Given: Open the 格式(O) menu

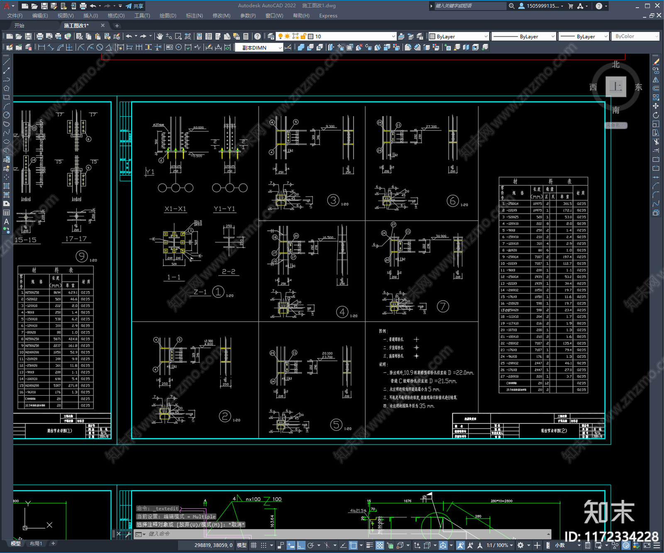Looking at the screenshot, I should [x=116, y=16].
